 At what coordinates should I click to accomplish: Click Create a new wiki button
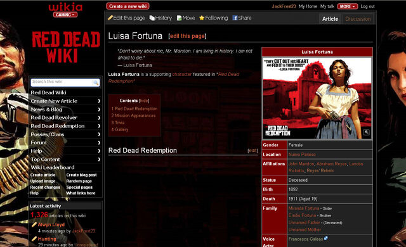(x=128, y=6)
